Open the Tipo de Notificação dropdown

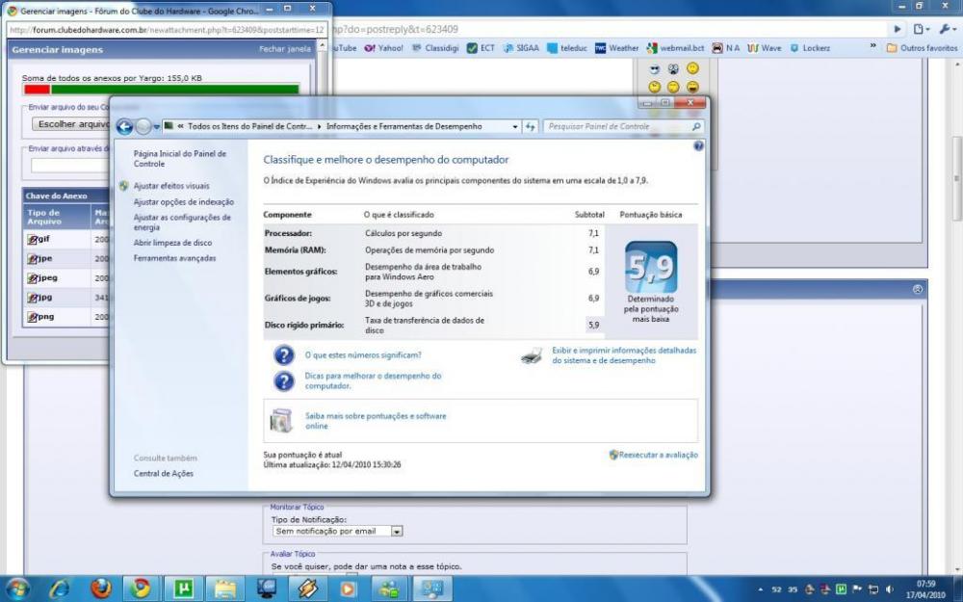tap(396, 531)
